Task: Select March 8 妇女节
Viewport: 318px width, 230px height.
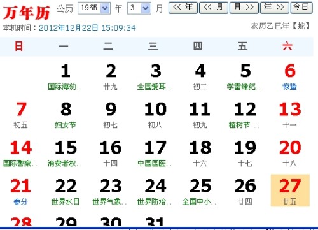Action: (x=66, y=115)
